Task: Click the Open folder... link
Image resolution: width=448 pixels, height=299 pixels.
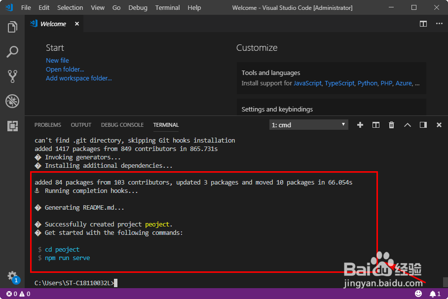Action: tap(65, 69)
